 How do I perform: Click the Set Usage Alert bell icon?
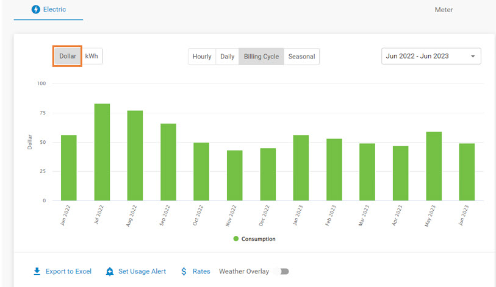pos(110,271)
